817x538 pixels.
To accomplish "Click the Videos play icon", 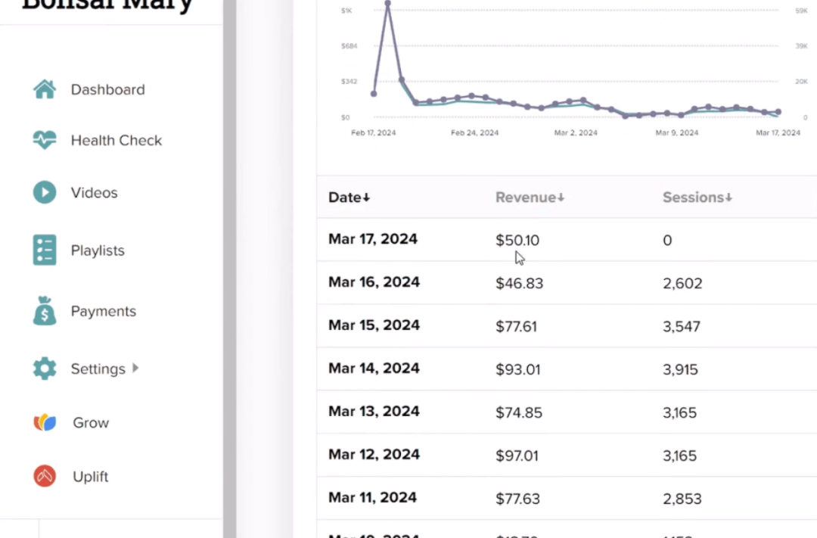I will click(45, 192).
